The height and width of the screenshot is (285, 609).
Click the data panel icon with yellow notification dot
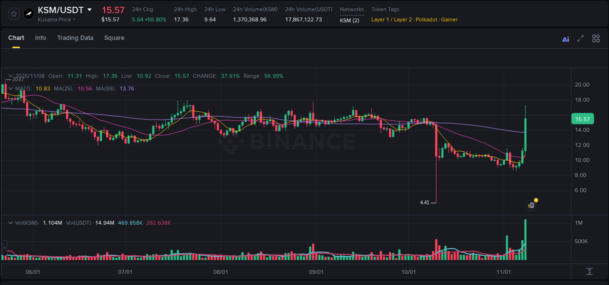[531, 205]
